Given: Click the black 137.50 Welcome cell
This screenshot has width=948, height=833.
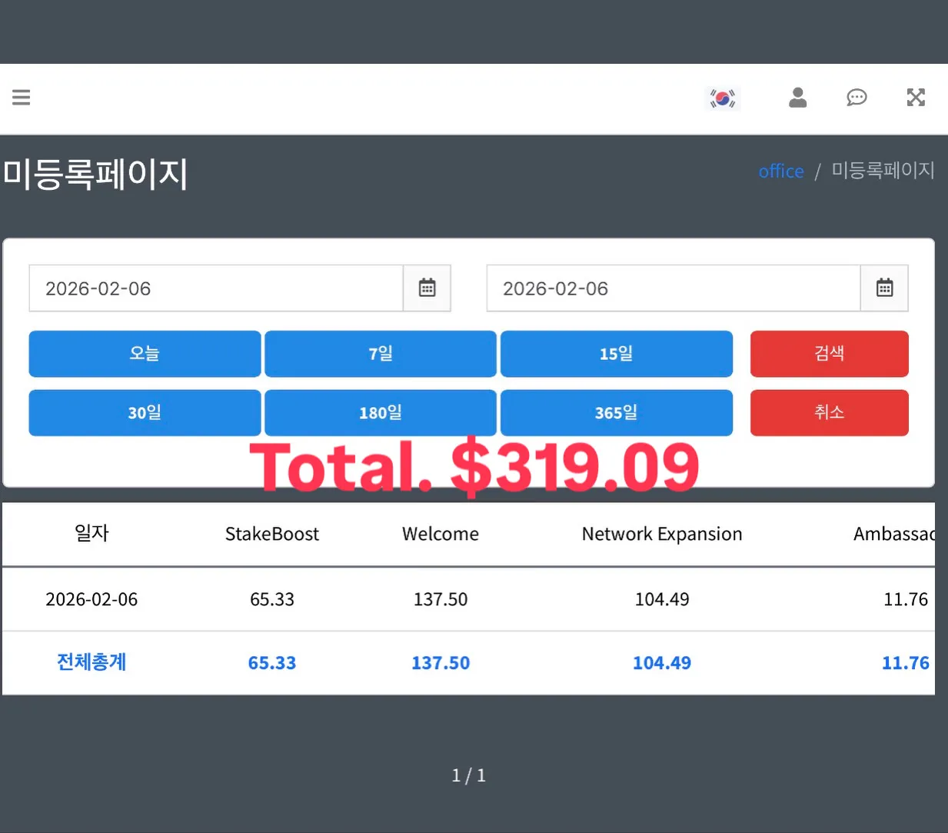Looking at the screenshot, I should pyautogui.click(x=441, y=599).
